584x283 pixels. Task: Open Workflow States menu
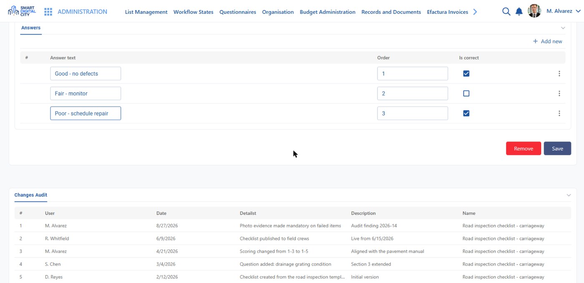point(193,12)
